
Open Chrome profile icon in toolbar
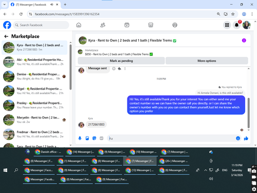click(244, 14)
